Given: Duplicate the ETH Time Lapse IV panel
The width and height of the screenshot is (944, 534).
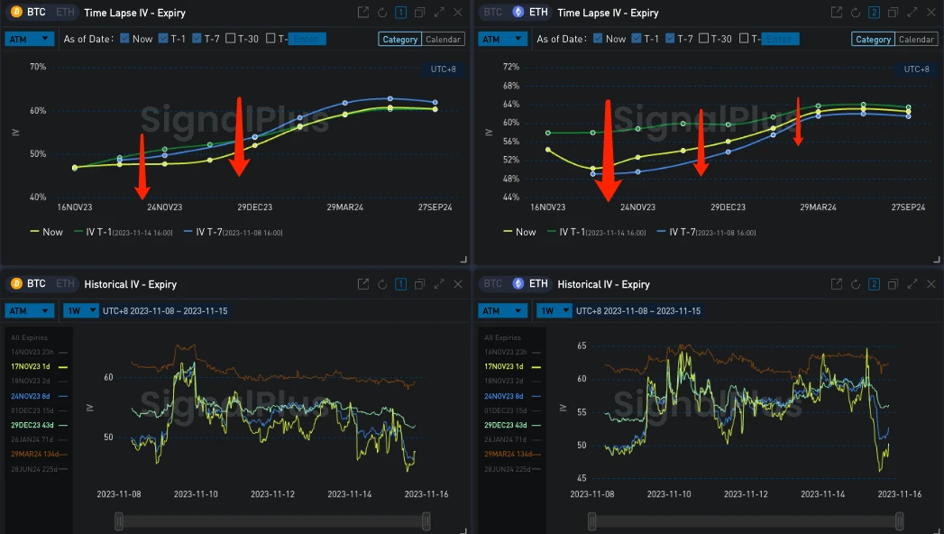Looking at the screenshot, I should [893, 13].
